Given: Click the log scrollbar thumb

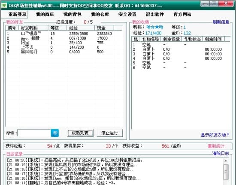Looking at the screenshot, I should 226,172.
